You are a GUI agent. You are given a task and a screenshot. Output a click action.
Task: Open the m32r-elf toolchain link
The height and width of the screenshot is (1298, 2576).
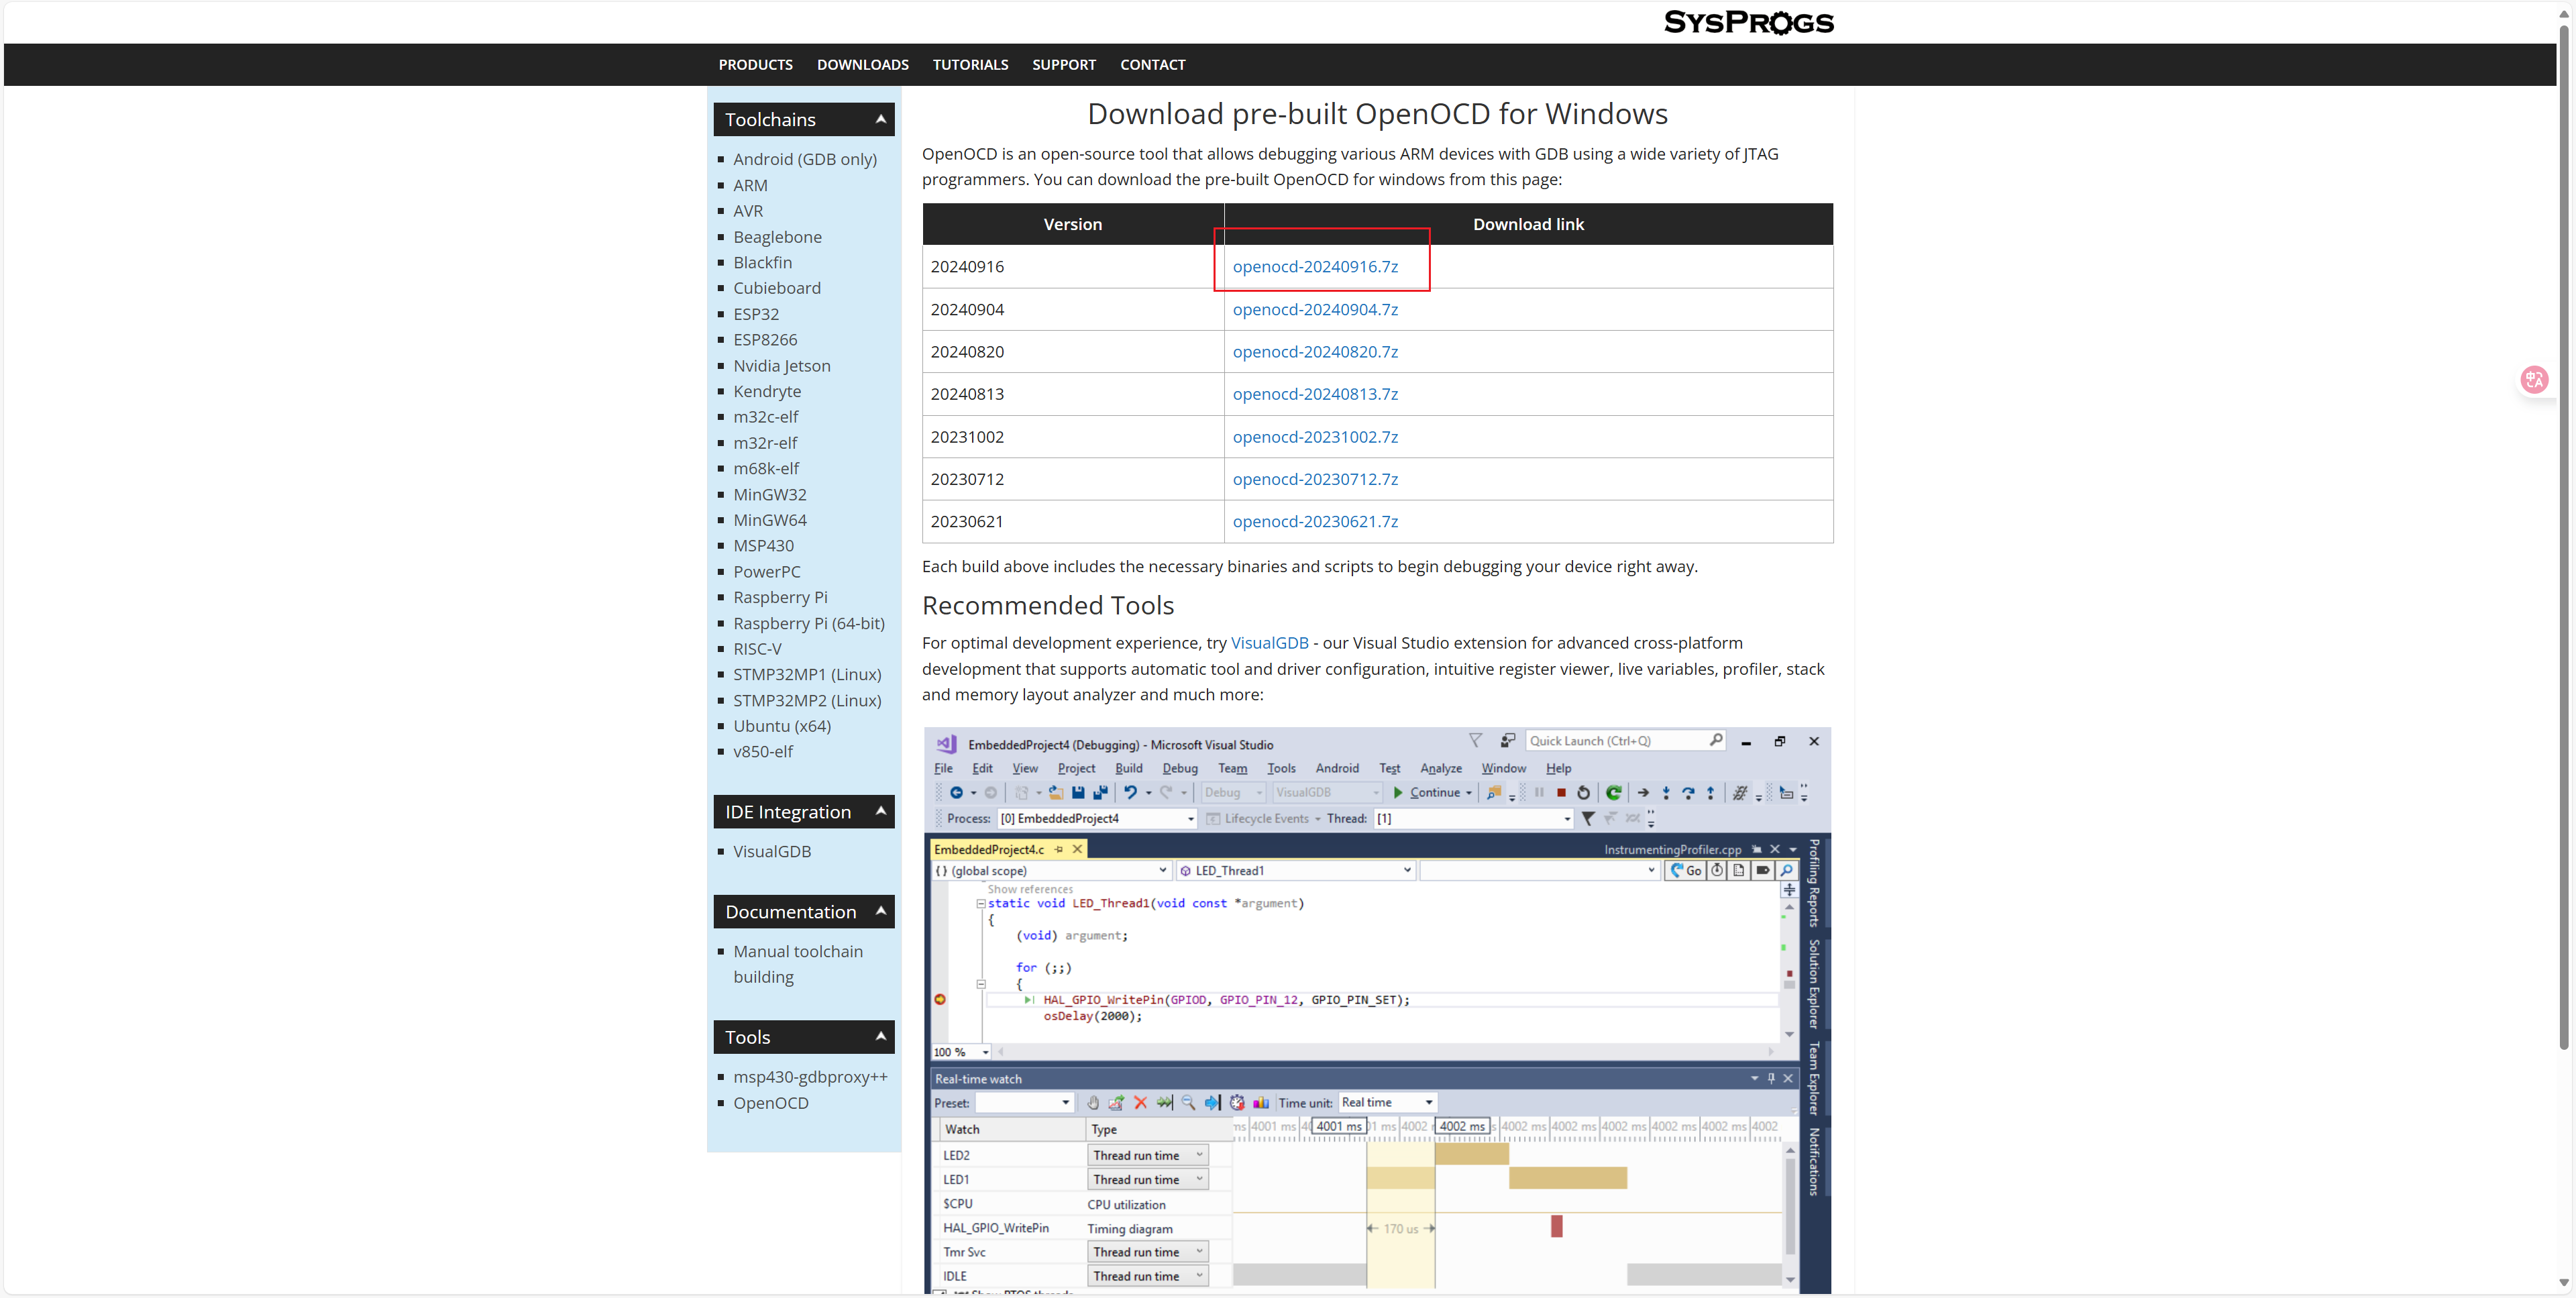(765, 442)
